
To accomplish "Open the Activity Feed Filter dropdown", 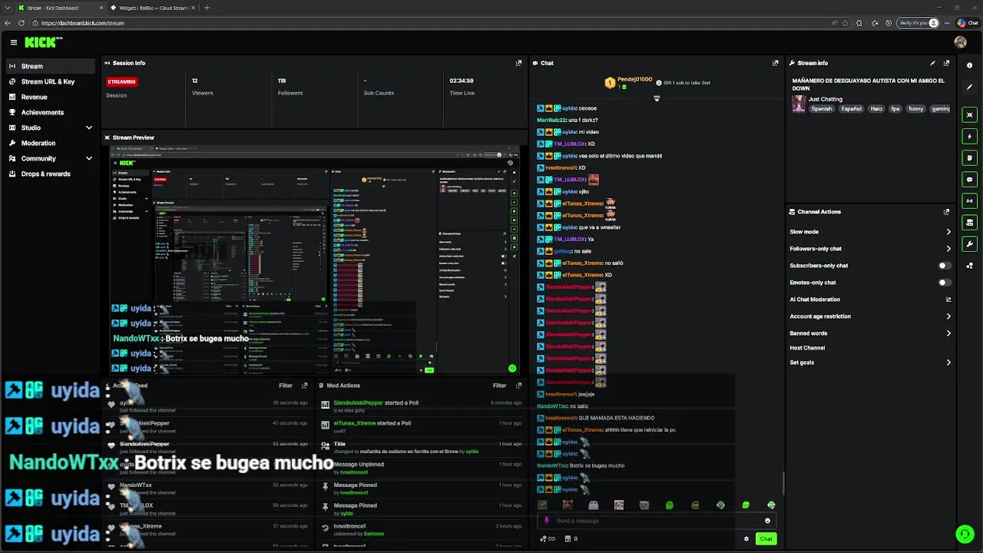I will click(286, 386).
